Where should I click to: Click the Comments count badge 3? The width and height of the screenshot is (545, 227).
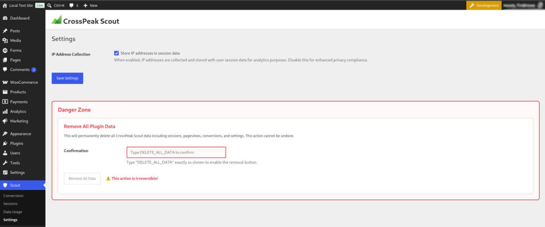34,69
